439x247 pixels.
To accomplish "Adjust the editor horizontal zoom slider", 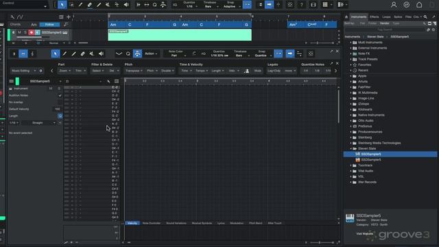I will point(320,242).
